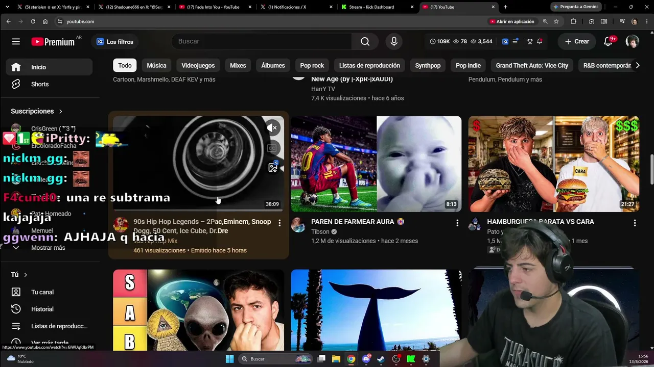The width and height of the screenshot is (654, 367).
Task: Open Historial in the sidebar
Action: [50, 309]
